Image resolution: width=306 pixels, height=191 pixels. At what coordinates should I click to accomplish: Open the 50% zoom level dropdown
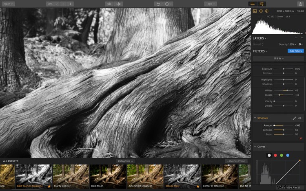[x=53, y=4]
